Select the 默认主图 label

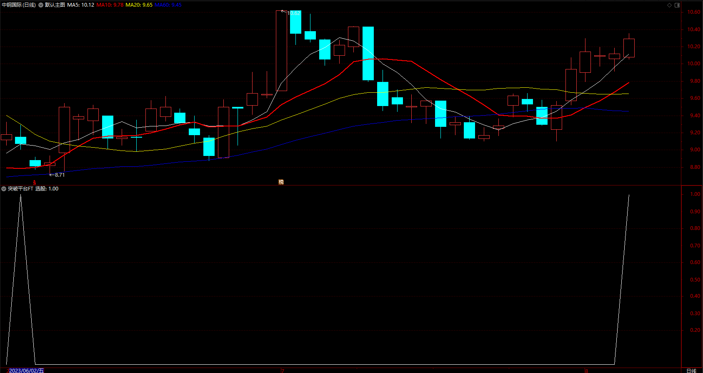tap(55, 5)
